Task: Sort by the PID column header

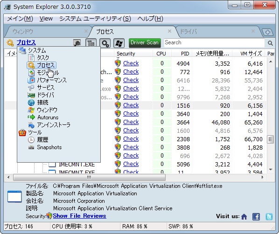Action: tap(181, 54)
